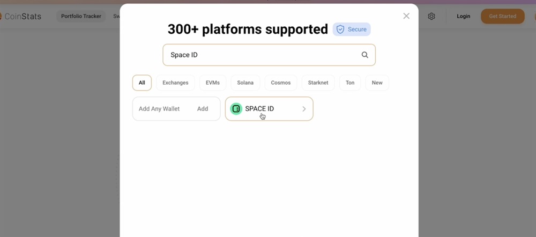Show New platforms filter
The width and height of the screenshot is (536, 237).
coord(377,83)
